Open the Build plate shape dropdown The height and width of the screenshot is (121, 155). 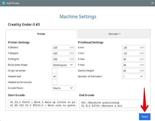[64, 65]
